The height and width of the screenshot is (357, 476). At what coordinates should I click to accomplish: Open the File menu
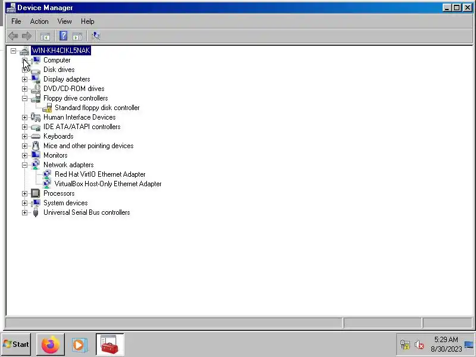[x=16, y=21]
